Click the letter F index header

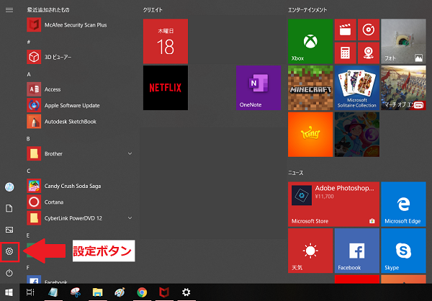[x=28, y=268]
